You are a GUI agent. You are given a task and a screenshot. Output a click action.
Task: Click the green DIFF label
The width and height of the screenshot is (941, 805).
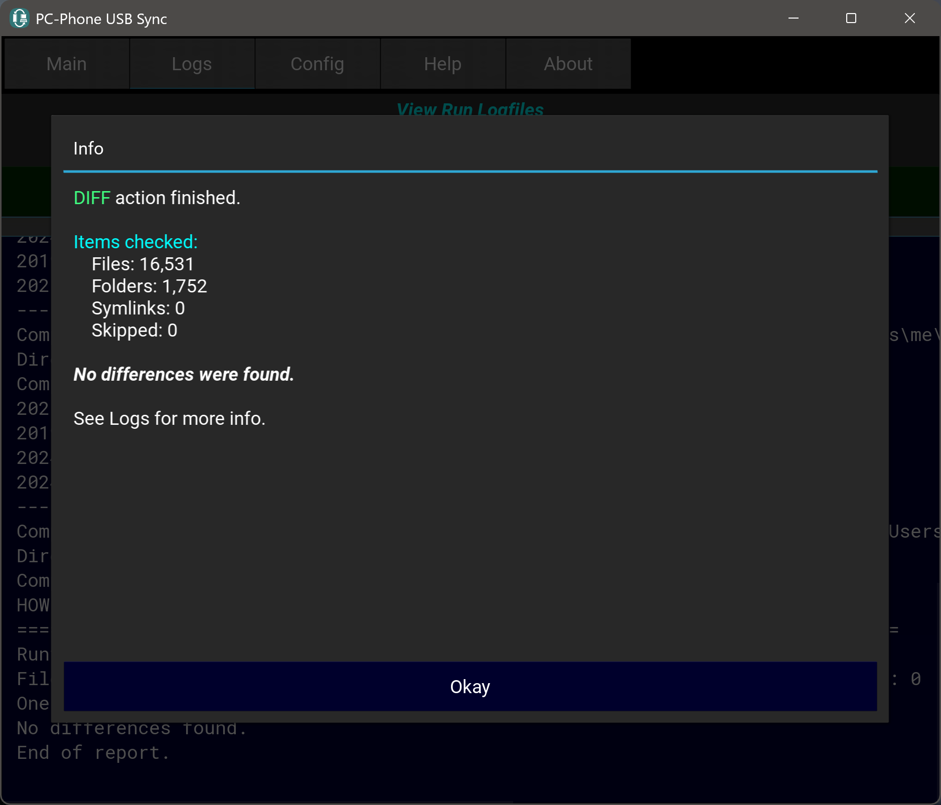[92, 198]
